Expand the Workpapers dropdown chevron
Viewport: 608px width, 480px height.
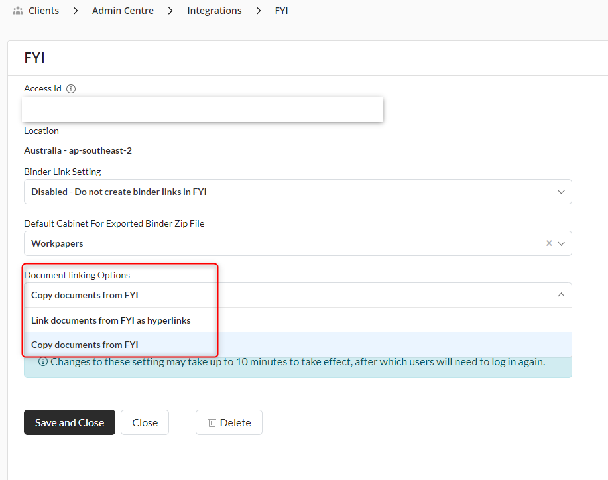click(x=561, y=243)
